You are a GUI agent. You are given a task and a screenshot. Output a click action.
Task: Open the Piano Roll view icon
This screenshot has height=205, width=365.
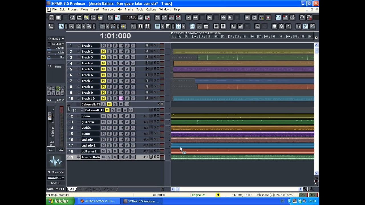58,17
